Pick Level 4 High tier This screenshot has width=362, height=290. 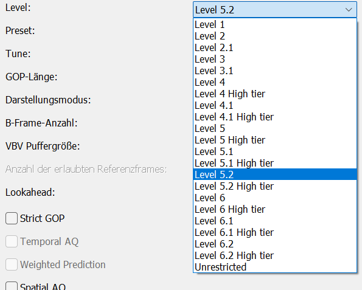click(x=275, y=94)
